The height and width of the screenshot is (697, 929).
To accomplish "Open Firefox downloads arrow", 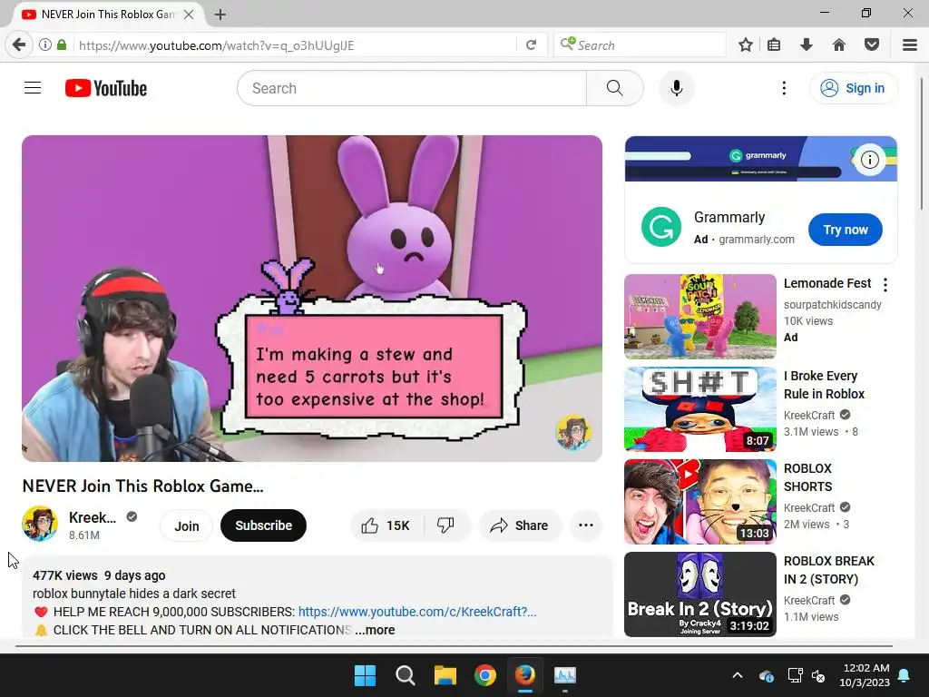I will click(x=807, y=45).
